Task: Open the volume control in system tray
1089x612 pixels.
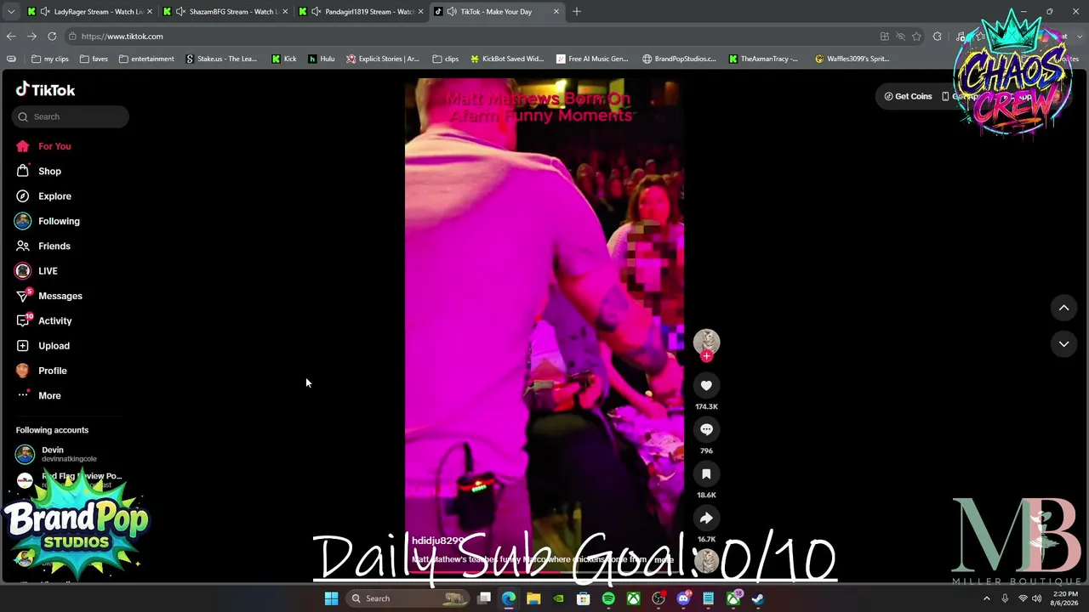Action: click(x=1037, y=598)
